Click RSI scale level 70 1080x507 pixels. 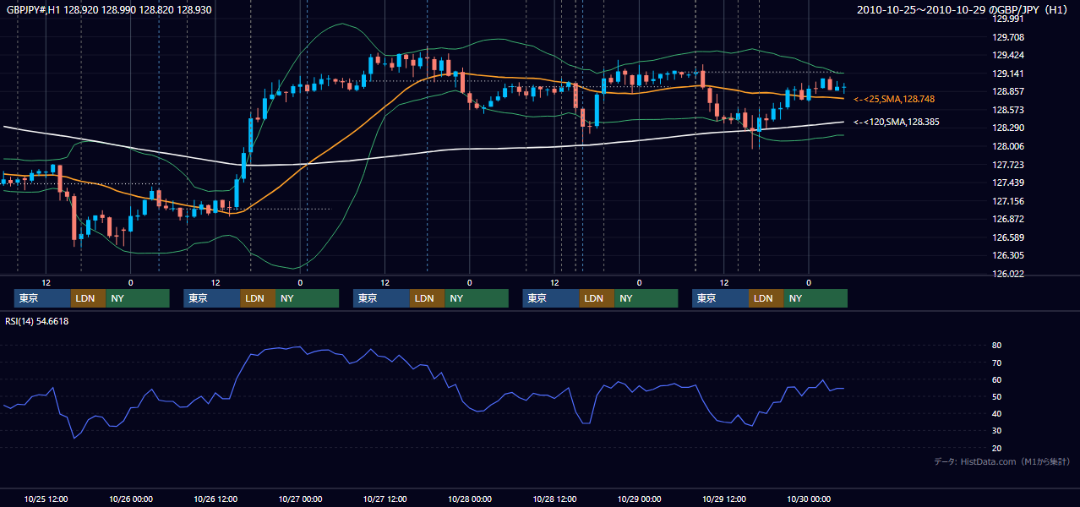point(997,363)
